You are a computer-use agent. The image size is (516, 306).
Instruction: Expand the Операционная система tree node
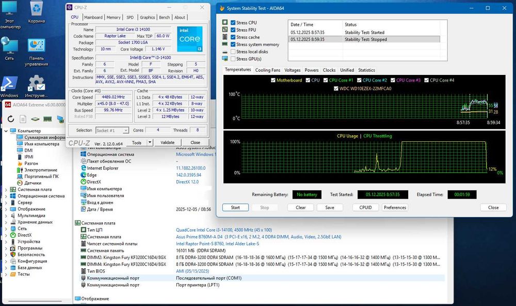point(6,196)
